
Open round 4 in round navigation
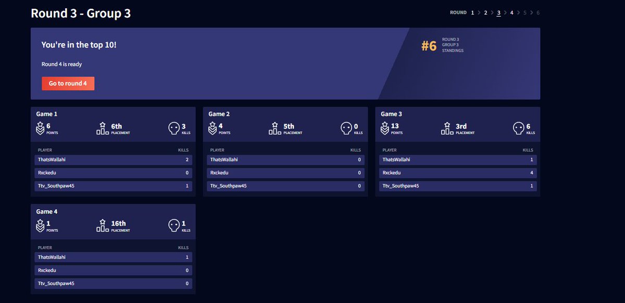[512, 12]
